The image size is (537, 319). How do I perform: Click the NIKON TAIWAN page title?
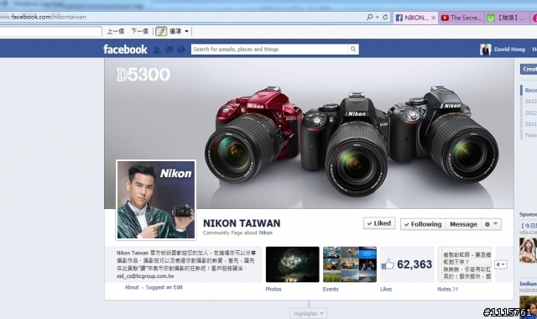(x=242, y=223)
